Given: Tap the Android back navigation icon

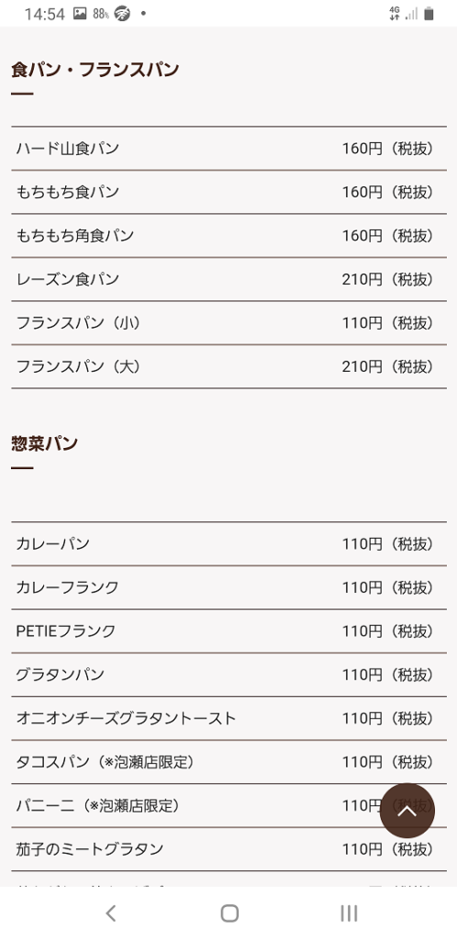Looking at the screenshot, I should (x=110, y=913).
